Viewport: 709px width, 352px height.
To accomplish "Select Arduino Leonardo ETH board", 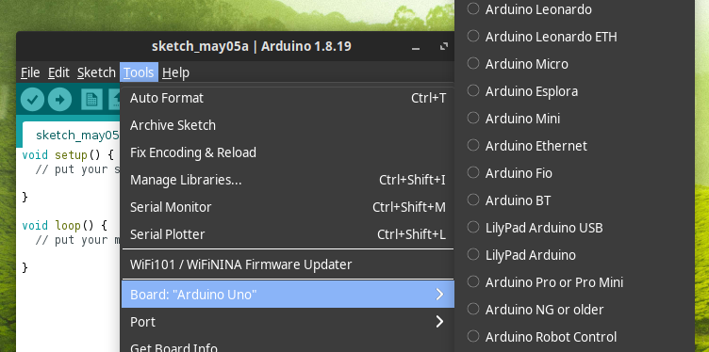I will 575,37.
